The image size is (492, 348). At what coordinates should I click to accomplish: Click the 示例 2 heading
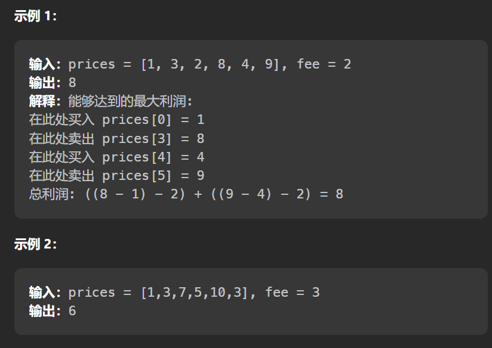point(35,244)
